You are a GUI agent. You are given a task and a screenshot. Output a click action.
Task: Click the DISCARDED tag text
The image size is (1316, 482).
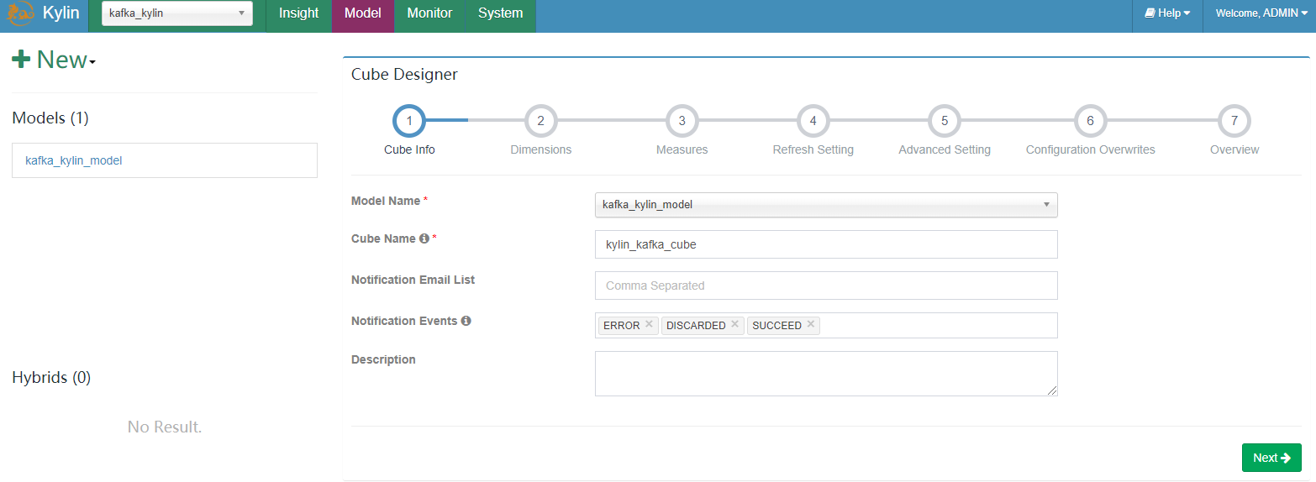[696, 325]
